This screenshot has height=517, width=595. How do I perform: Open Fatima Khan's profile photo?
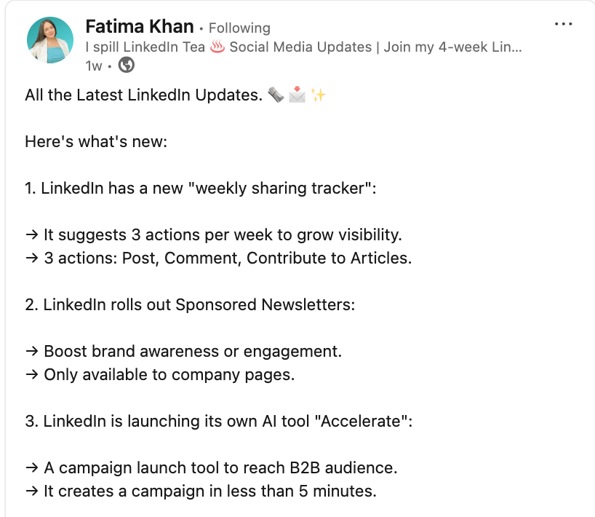(x=49, y=40)
